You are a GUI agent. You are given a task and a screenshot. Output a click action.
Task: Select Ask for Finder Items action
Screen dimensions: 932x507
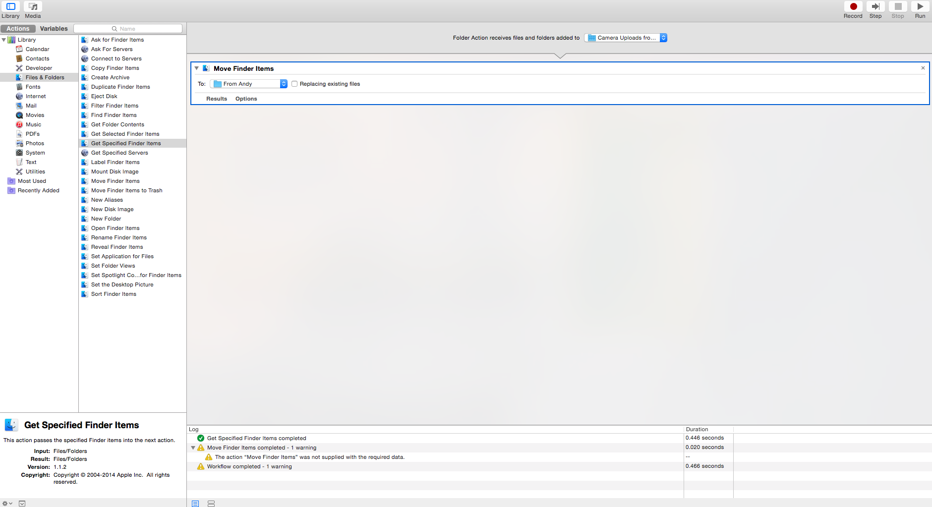(x=133, y=40)
